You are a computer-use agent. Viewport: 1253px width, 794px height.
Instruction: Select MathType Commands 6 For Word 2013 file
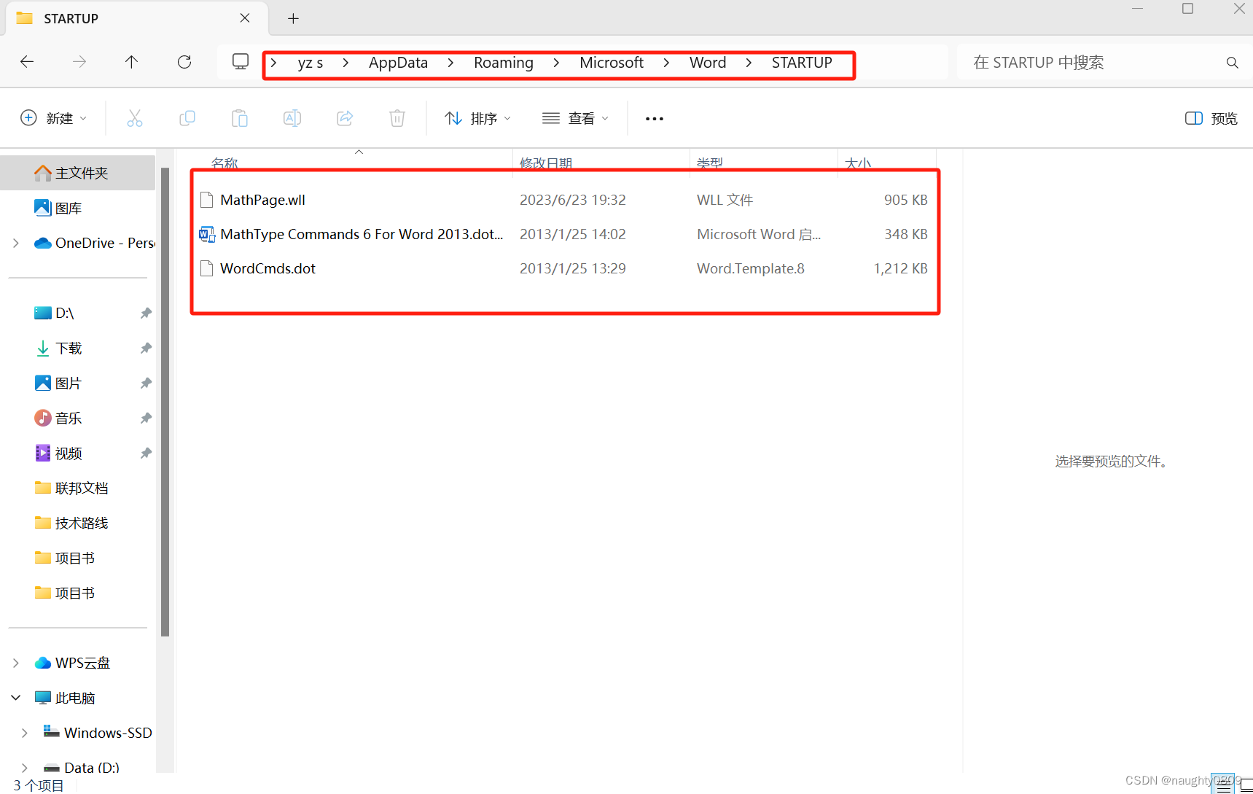pyautogui.click(x=362, y=234)
